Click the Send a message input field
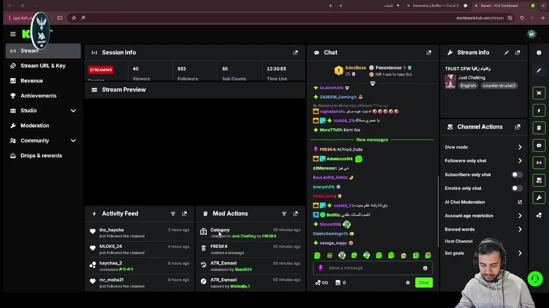549x308 pixels. 372,268
